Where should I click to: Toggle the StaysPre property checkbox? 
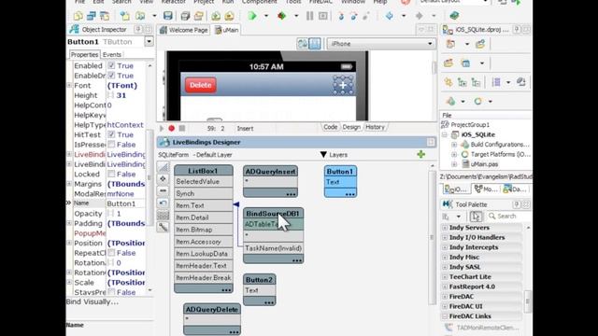coord(111,292)
